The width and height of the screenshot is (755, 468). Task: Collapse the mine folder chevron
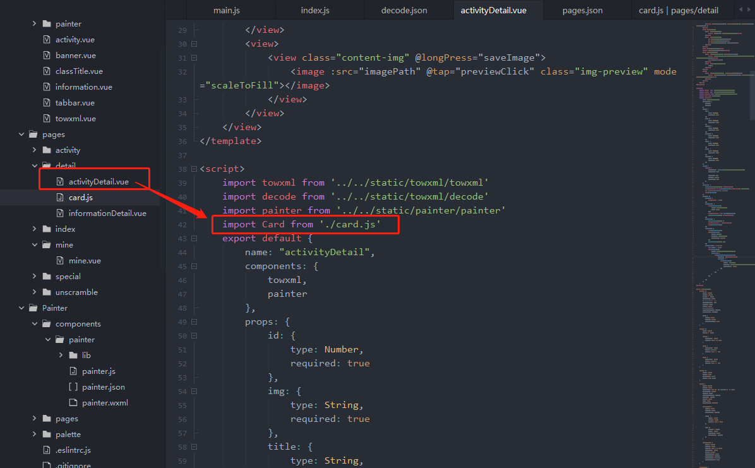point(34,245)
